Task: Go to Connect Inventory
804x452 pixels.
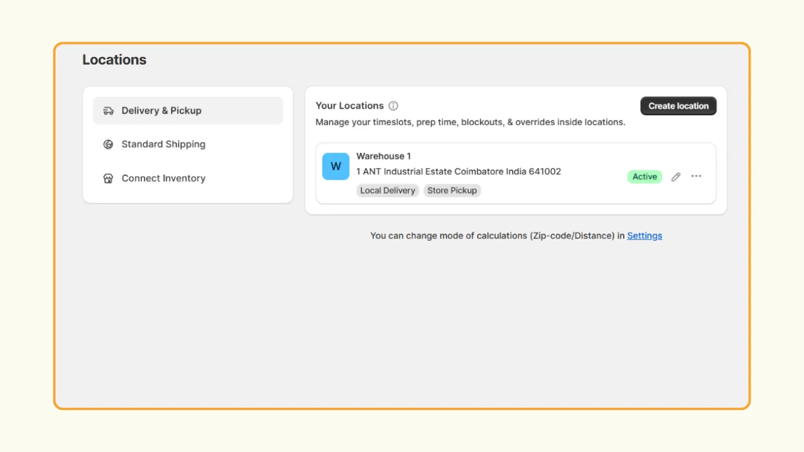Action: click(x=188, y=178)
